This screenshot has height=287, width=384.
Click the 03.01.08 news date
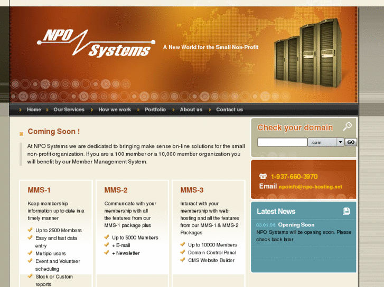point(266,225)
